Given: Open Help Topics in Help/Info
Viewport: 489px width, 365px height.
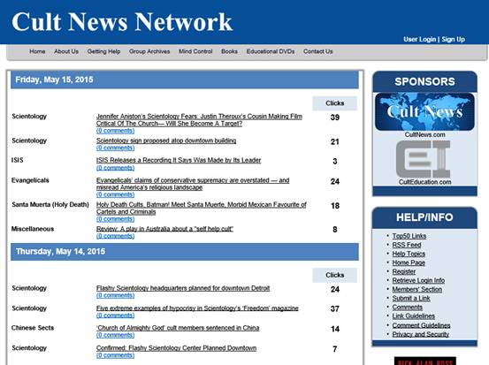Looking at the screenshot, I should (x=409, y=254).
